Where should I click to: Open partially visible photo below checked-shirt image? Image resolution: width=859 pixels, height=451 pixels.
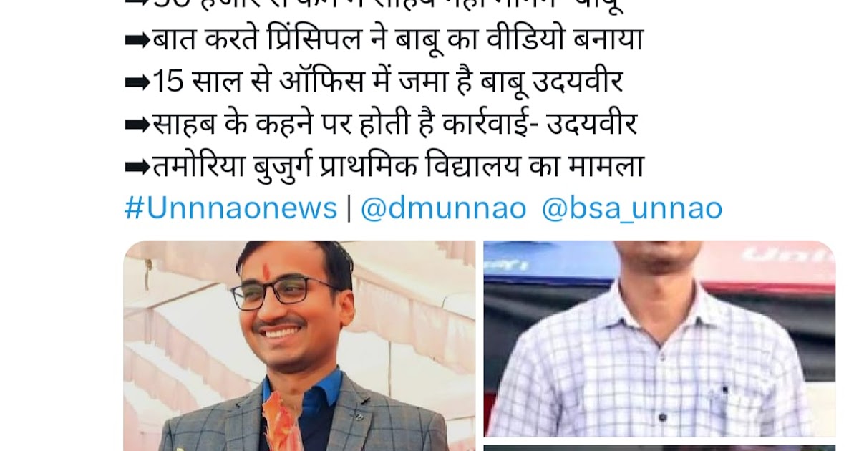659,448
